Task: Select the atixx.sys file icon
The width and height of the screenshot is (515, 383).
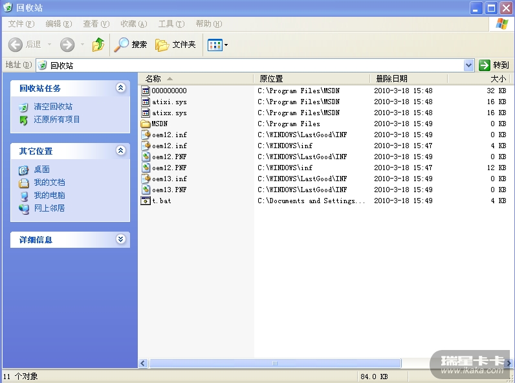Action: (146, 113)
